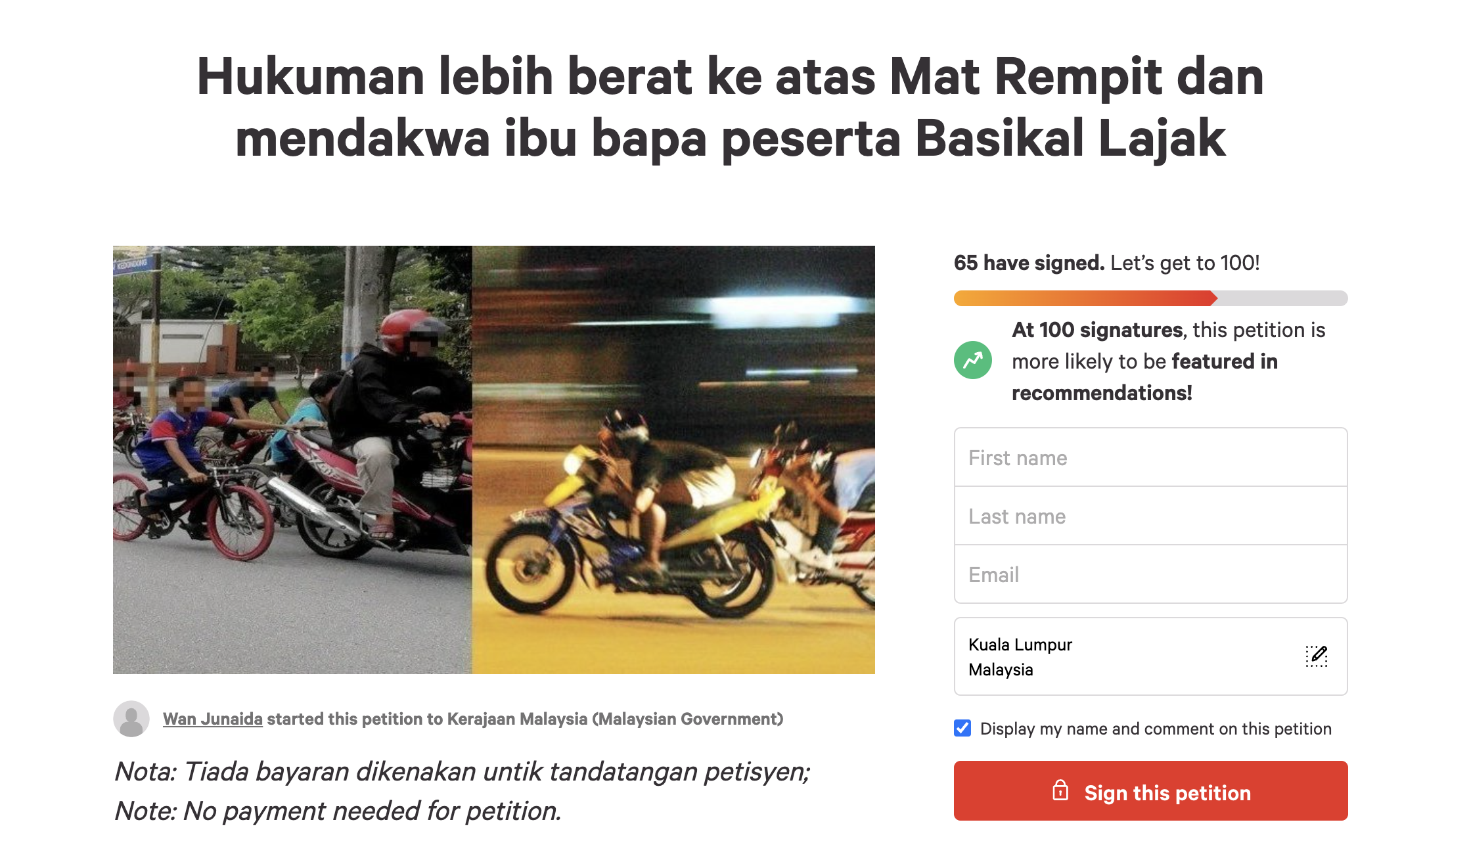The image size is (1469, 841).
Task: Click the Last name input field
Action: tap(1150, 516)
